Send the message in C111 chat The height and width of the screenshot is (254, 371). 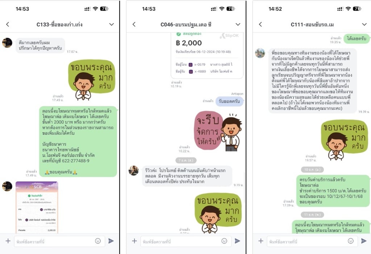pos(364,241)
